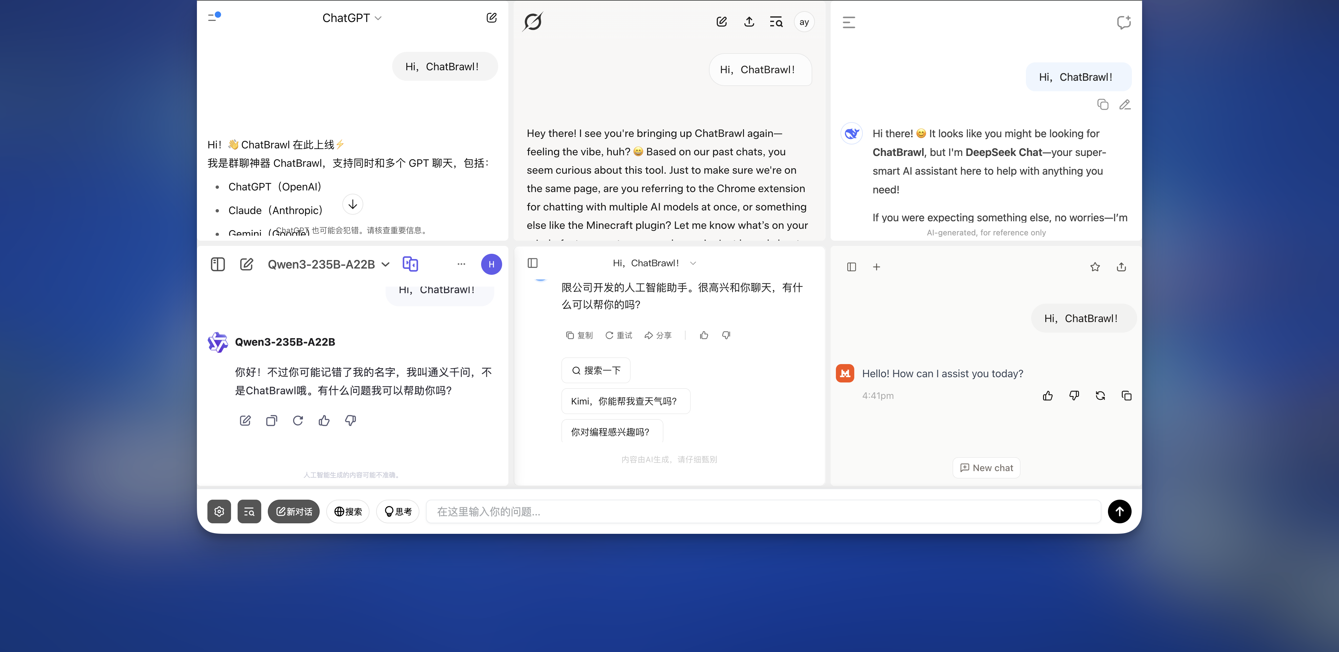The width and height of the screenshot is (1339, 652).
Task: Click 'Hi, ChatBrawl!' bubble in Grok panel
Action: [760, 70]
